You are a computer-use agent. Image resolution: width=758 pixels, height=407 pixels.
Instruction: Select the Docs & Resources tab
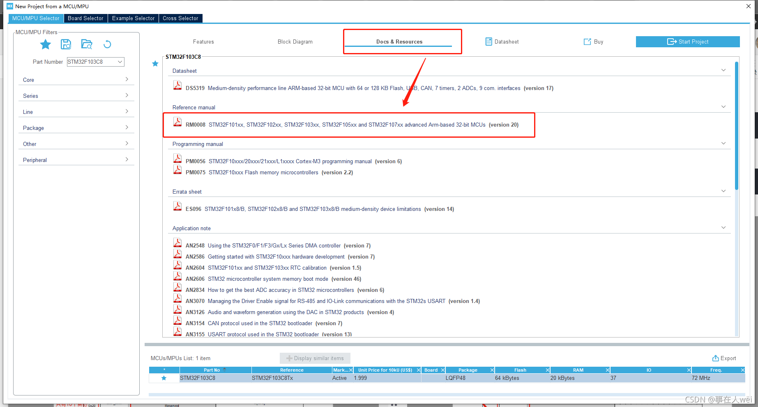tap(399, 42)
